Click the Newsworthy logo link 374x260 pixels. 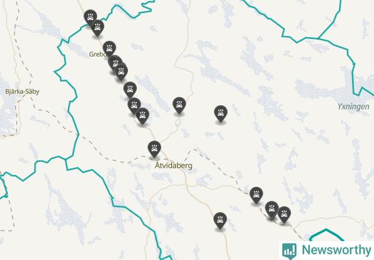tap(327, 251)
